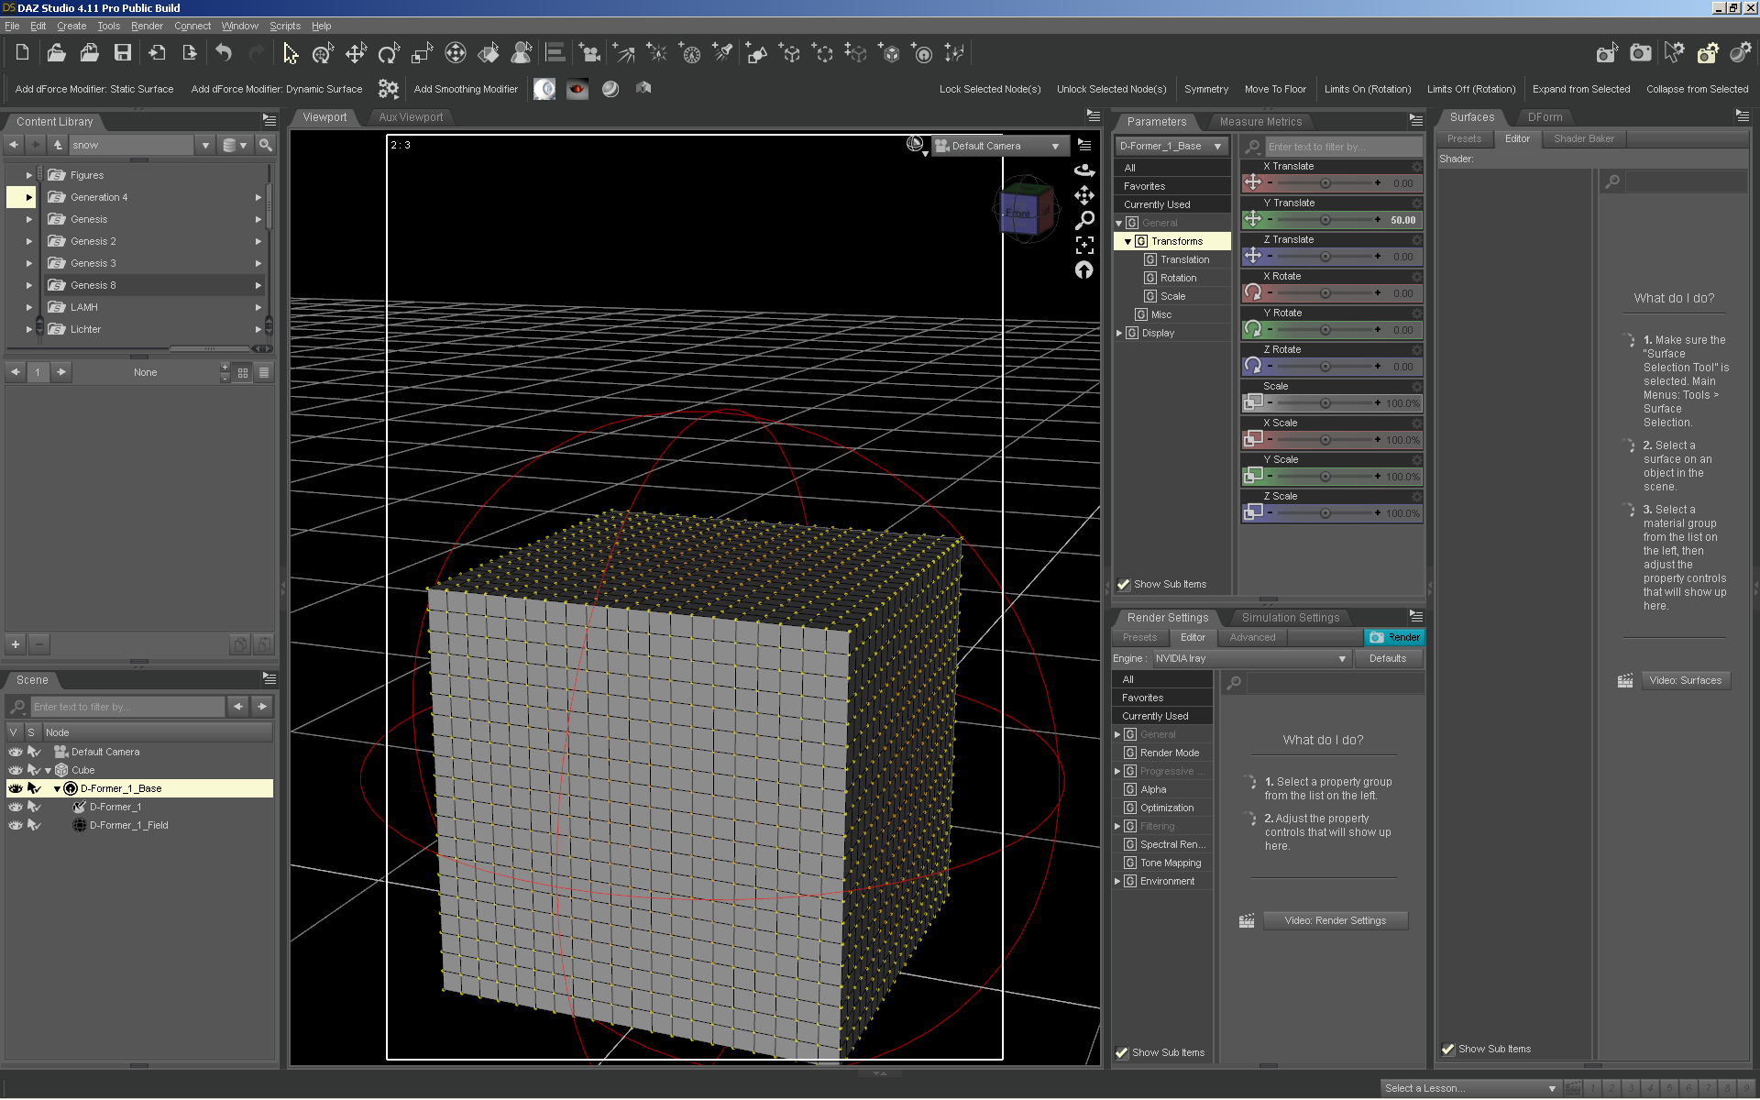Toggle visibility eye of D-Former_1_Base
The image size is (1760, 1100).
click(16, 788)
